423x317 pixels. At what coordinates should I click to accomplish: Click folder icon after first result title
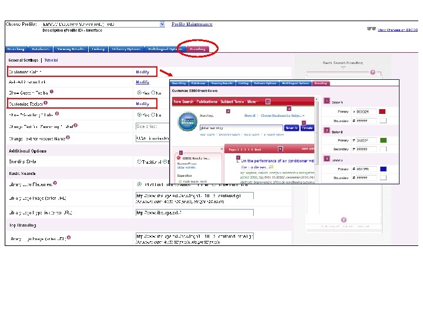(x=271, y=167)
